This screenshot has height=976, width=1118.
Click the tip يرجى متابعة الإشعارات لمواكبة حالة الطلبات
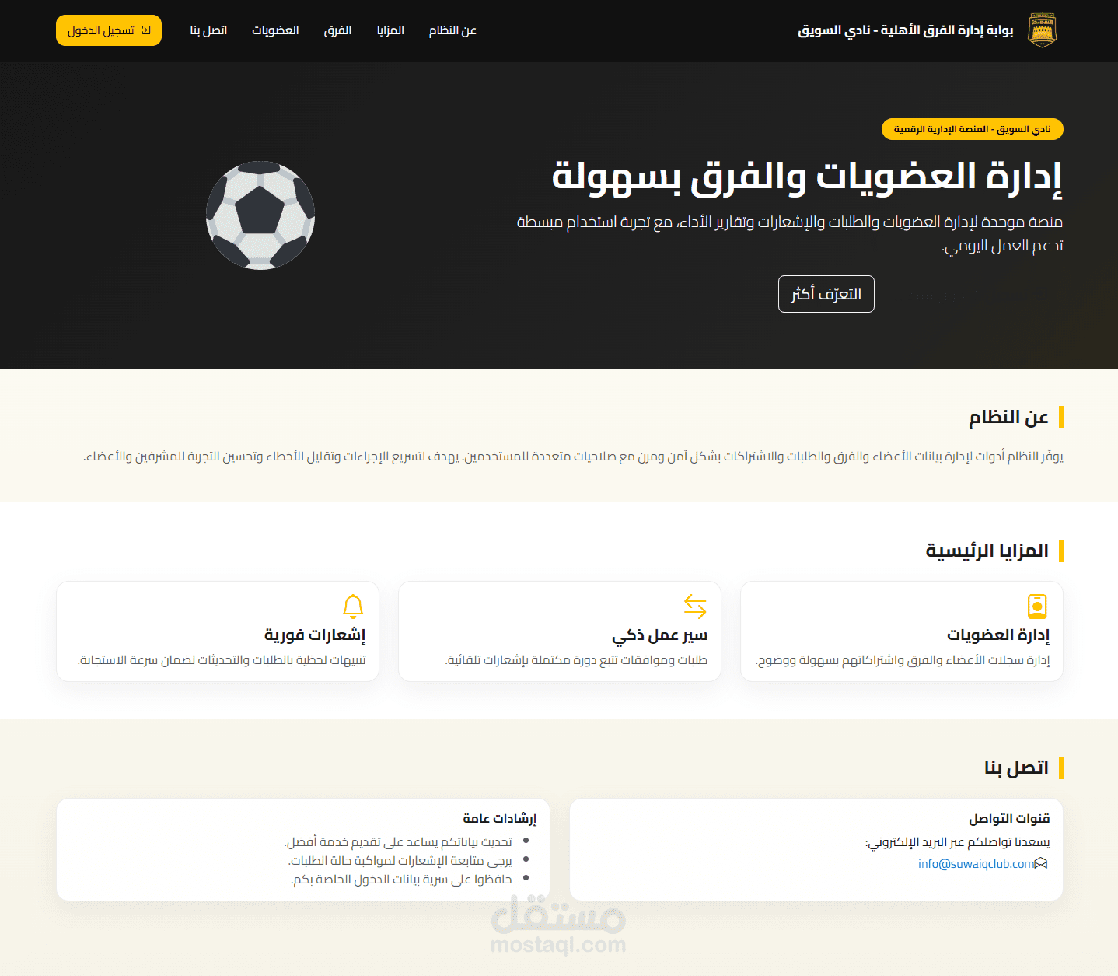coord(400,861)
